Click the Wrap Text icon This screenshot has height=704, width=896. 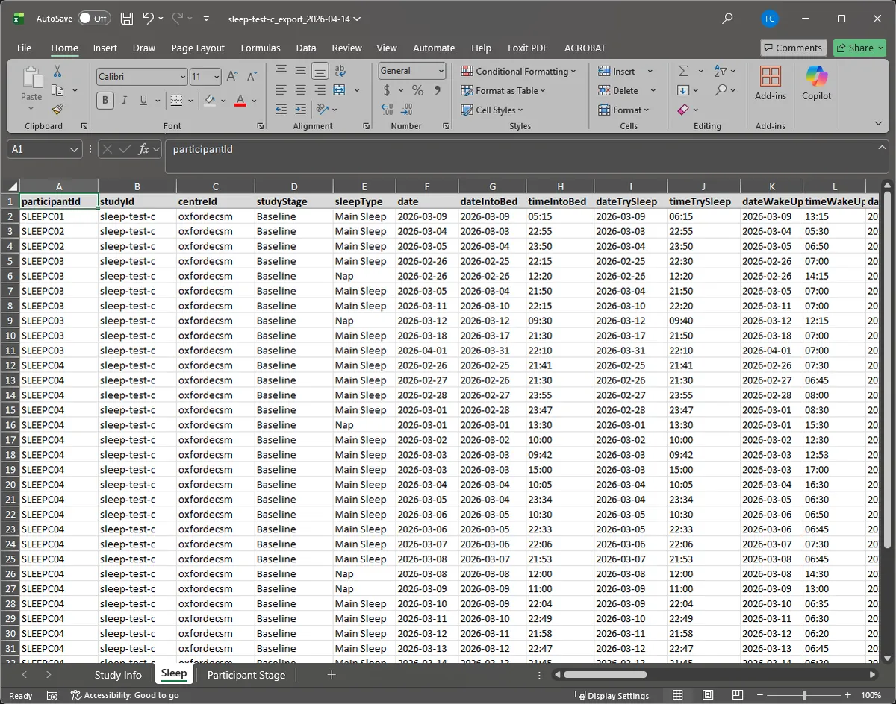tap(340, 70)
